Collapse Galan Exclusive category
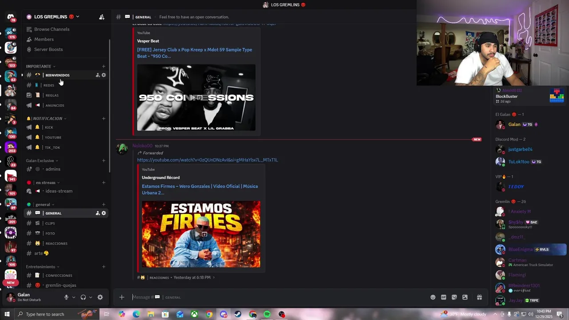Image resolution: width=569 pixels, height=320 pixels. pos(42,160)
